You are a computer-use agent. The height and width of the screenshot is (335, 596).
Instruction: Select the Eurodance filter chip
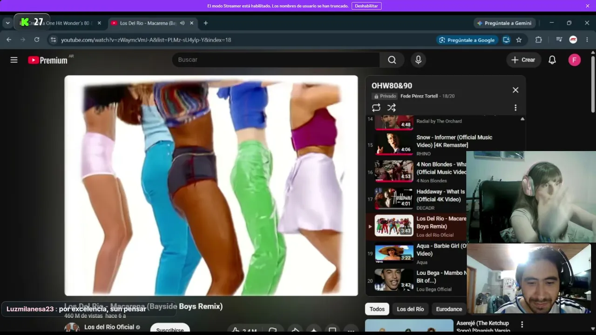(449, 309)
